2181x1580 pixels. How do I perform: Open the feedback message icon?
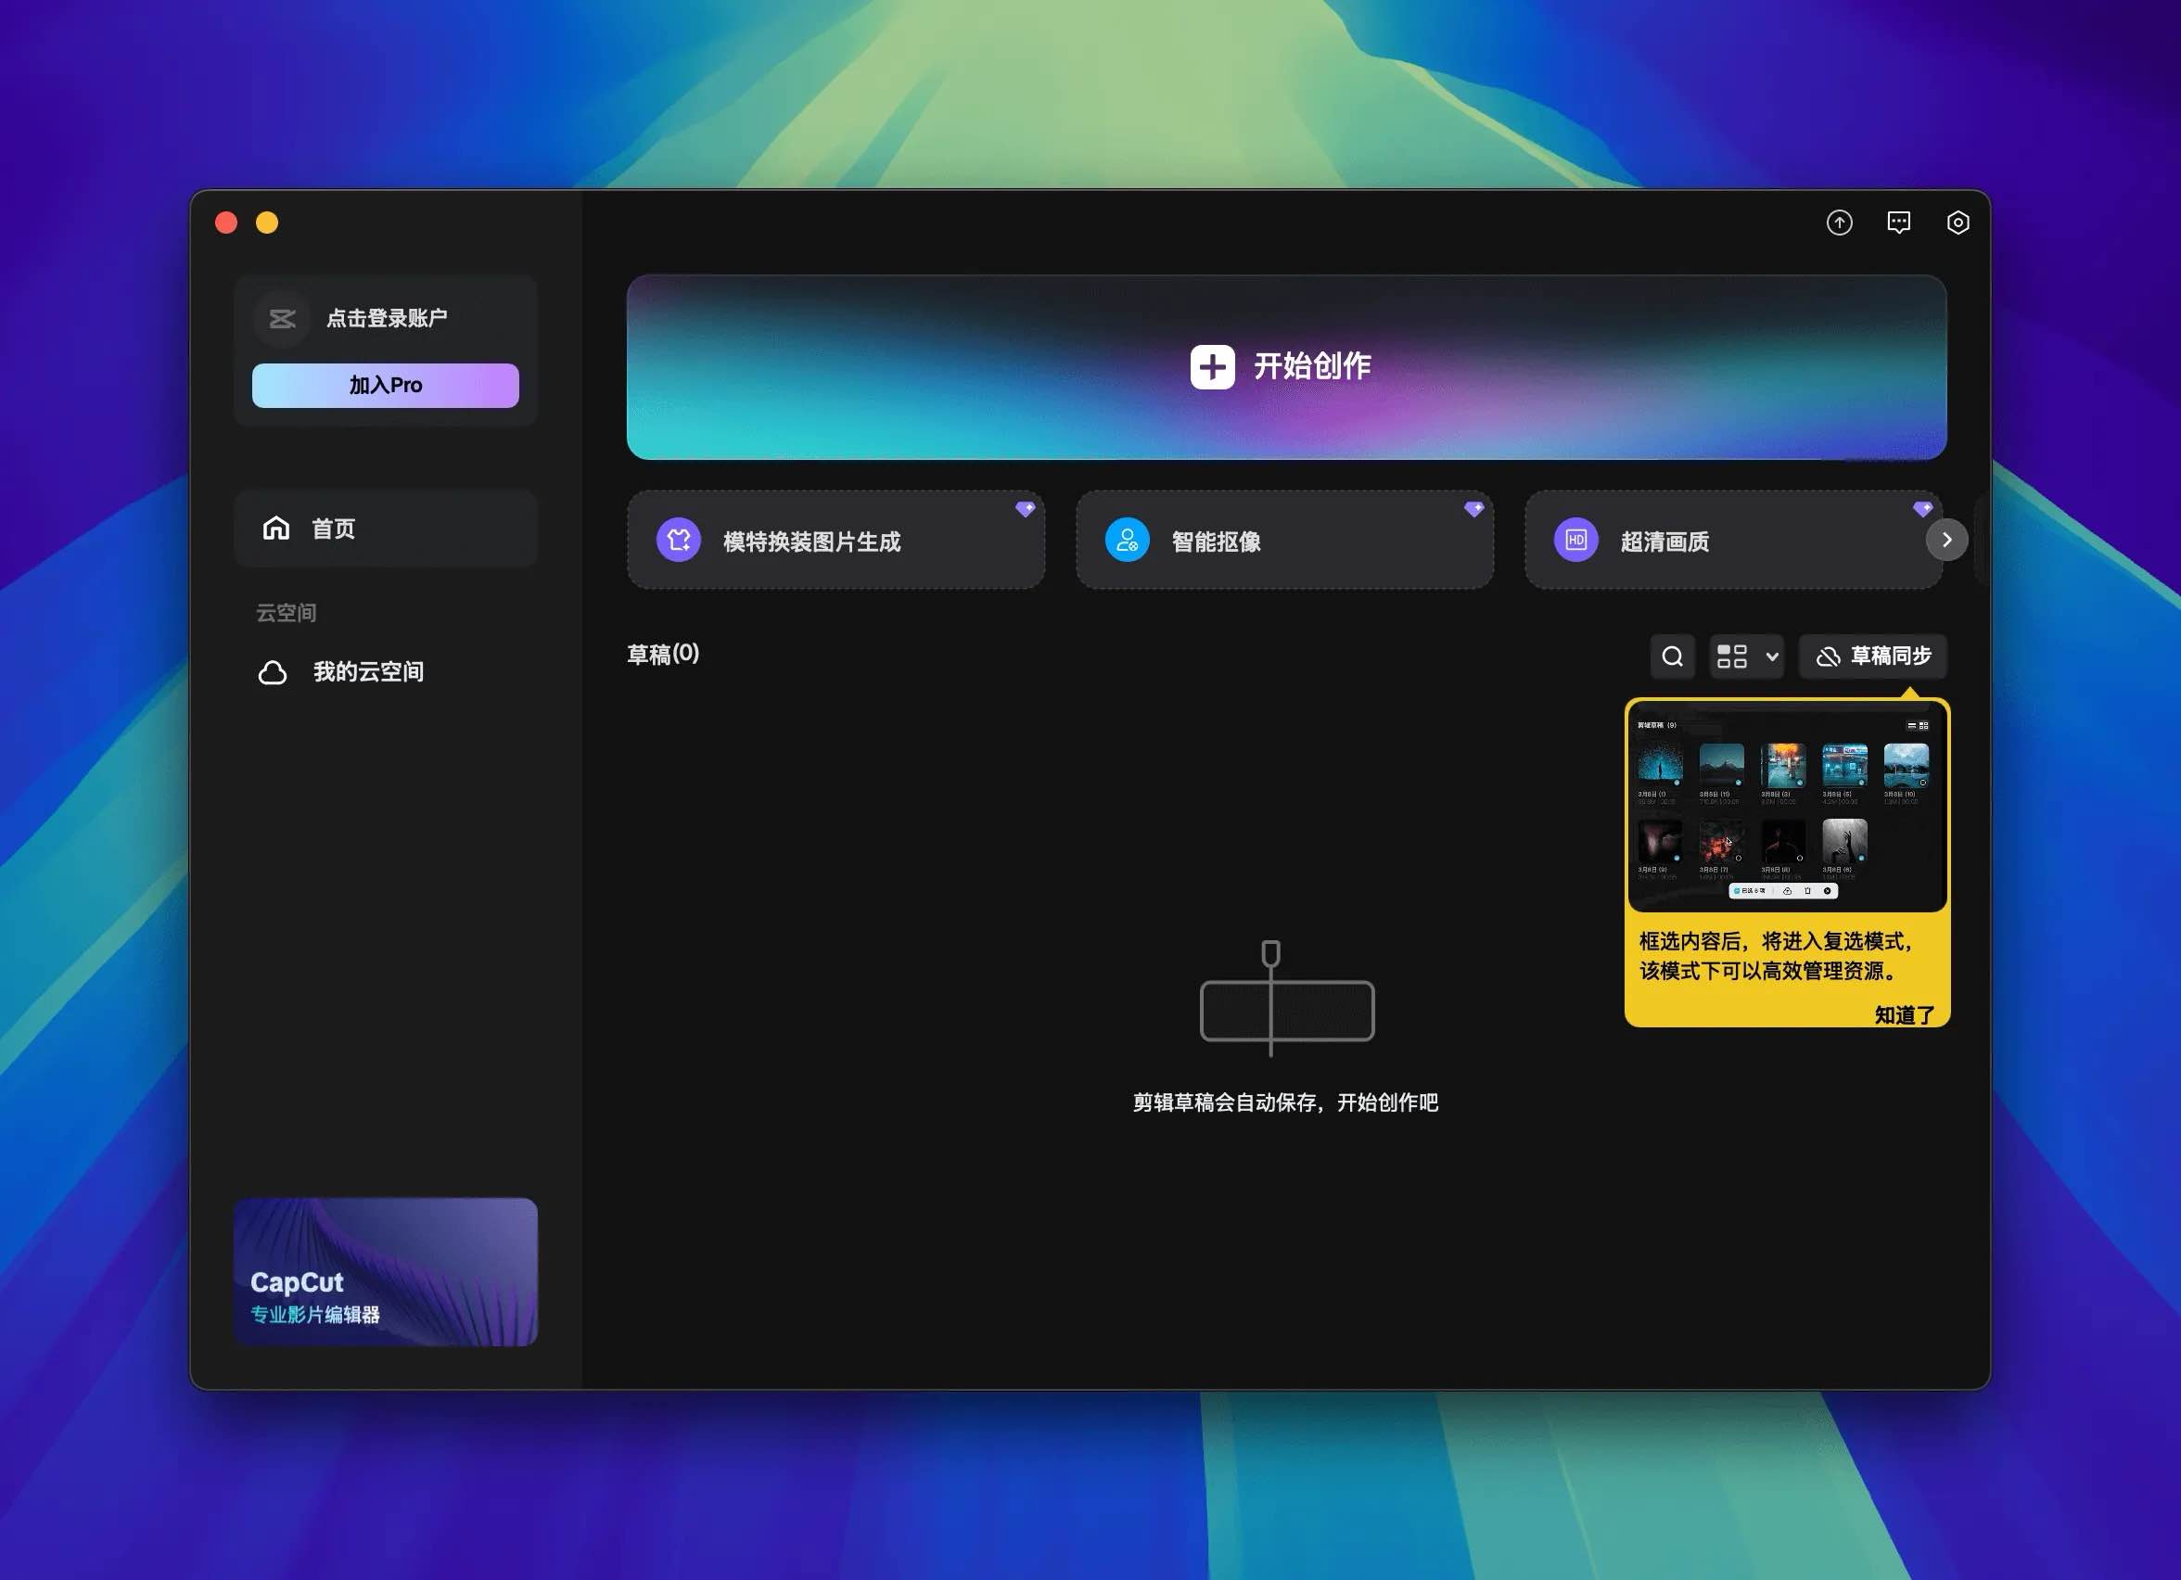tap(1899, 223)
